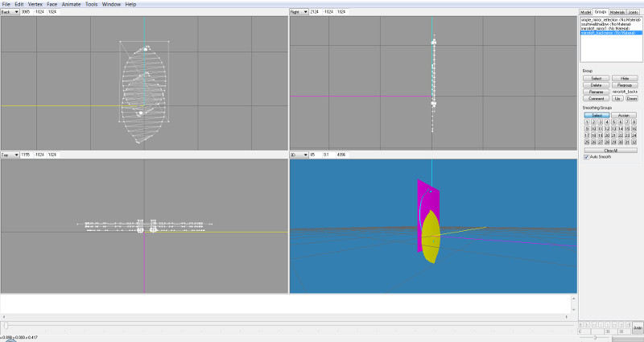
Task: Move selected group Up in list
Action: point(617,97)
